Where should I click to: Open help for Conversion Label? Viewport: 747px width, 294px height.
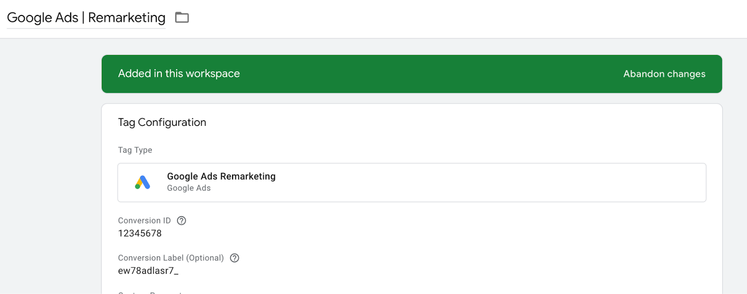pyautogui.click(x=235, y=258)
